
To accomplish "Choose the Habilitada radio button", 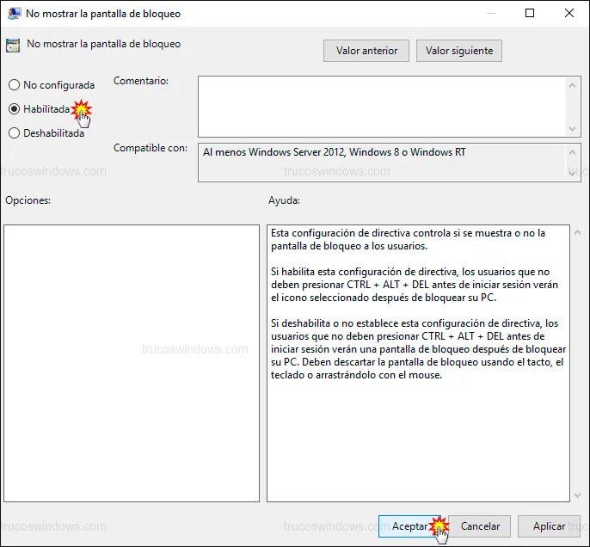I will click(14, 109).
